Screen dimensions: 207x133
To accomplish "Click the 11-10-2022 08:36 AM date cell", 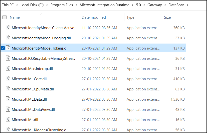I will (99, 28).
